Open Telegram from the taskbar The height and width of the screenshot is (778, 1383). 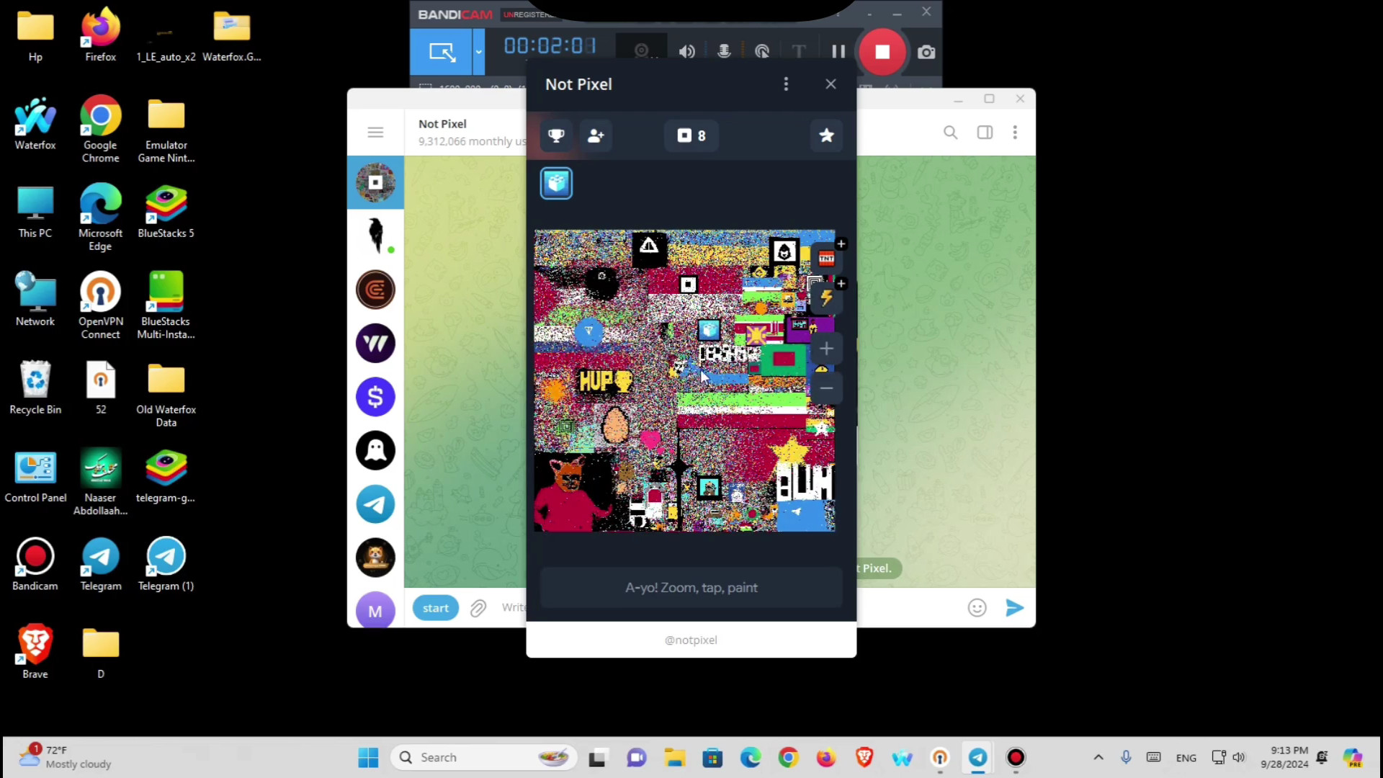click(977, 757)
